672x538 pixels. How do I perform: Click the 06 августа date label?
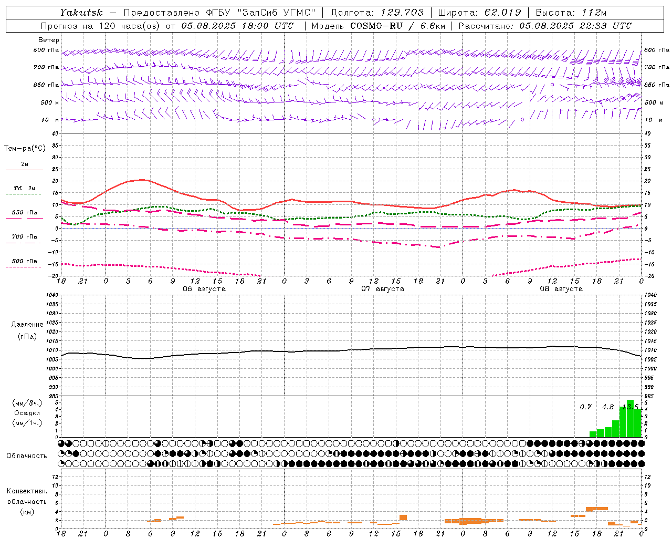(x=204, y=289)
